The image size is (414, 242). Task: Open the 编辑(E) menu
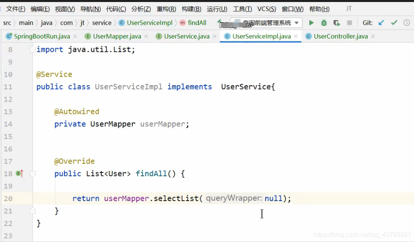coord(40,9)
